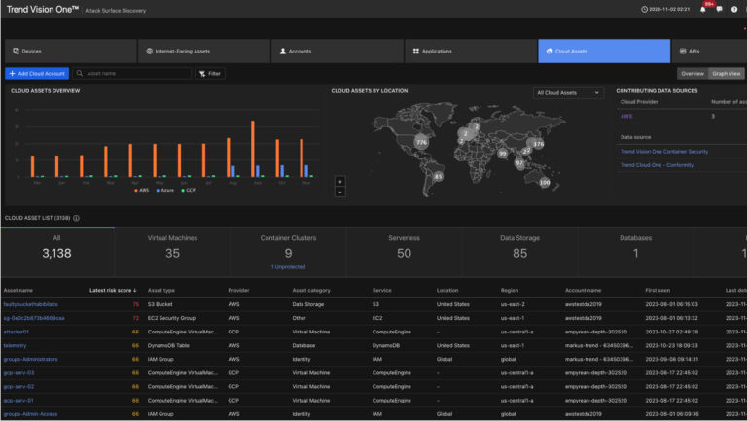The width and height of the screenshot is (747, 421).
Task: Open the notifications bell icon
Action: point(702,9)
